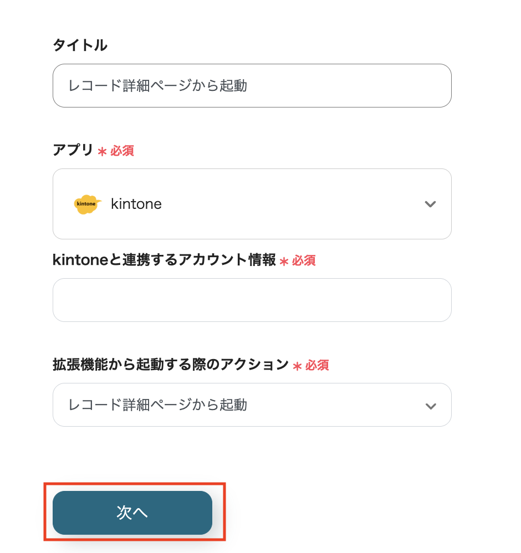Click the red asterisk beside the action label

tap(297, 366)
